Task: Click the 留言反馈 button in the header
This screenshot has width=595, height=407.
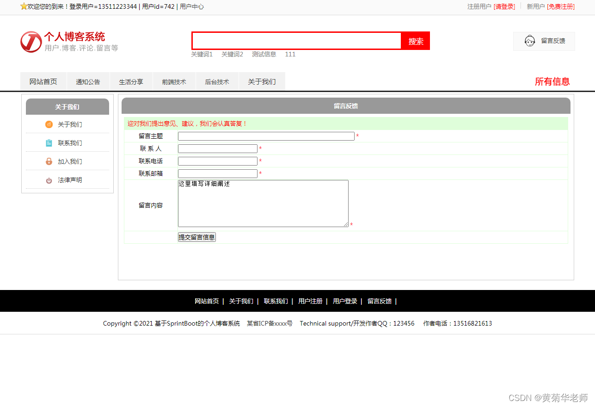Action: (x=544, y=41)
